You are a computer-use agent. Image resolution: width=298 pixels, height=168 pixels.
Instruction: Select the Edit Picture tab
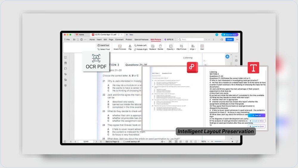[x=156, y=40]
